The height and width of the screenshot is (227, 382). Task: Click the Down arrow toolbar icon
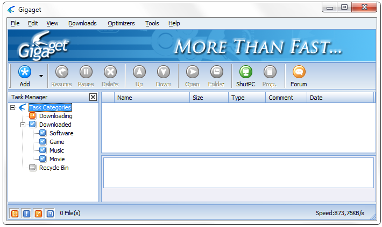(x=163, y=72)
